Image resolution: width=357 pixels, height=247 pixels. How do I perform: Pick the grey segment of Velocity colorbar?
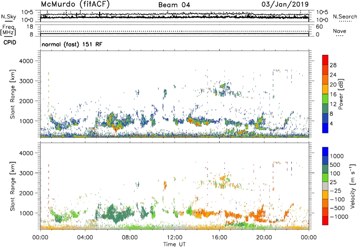point(325,186)
